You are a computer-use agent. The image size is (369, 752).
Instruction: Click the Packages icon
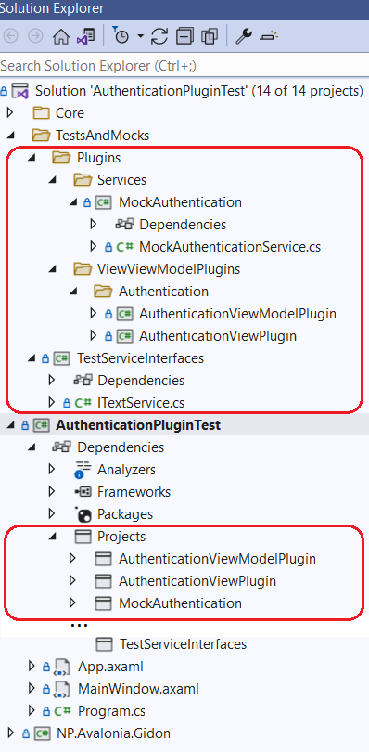coord(83,514)
